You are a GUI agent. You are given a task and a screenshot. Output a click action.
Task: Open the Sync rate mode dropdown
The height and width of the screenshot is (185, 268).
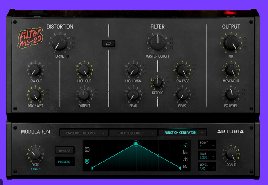point(35,169)
